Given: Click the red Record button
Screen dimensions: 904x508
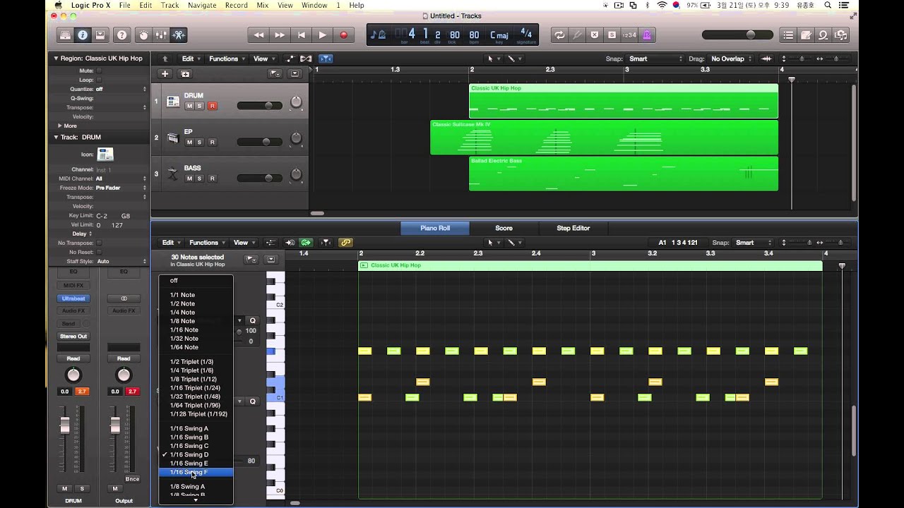Looking at the screenshot, I should click(344, 35).
